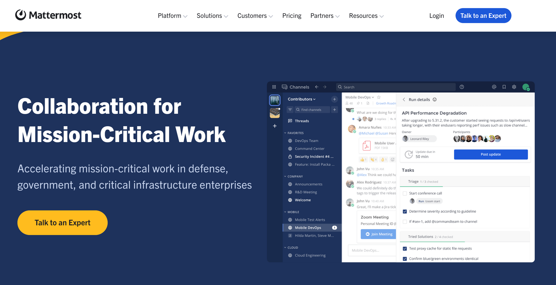The width and height of the screenshot is (556, 285).
Task: Click plus next to Contributors
Action: (334, 99)
